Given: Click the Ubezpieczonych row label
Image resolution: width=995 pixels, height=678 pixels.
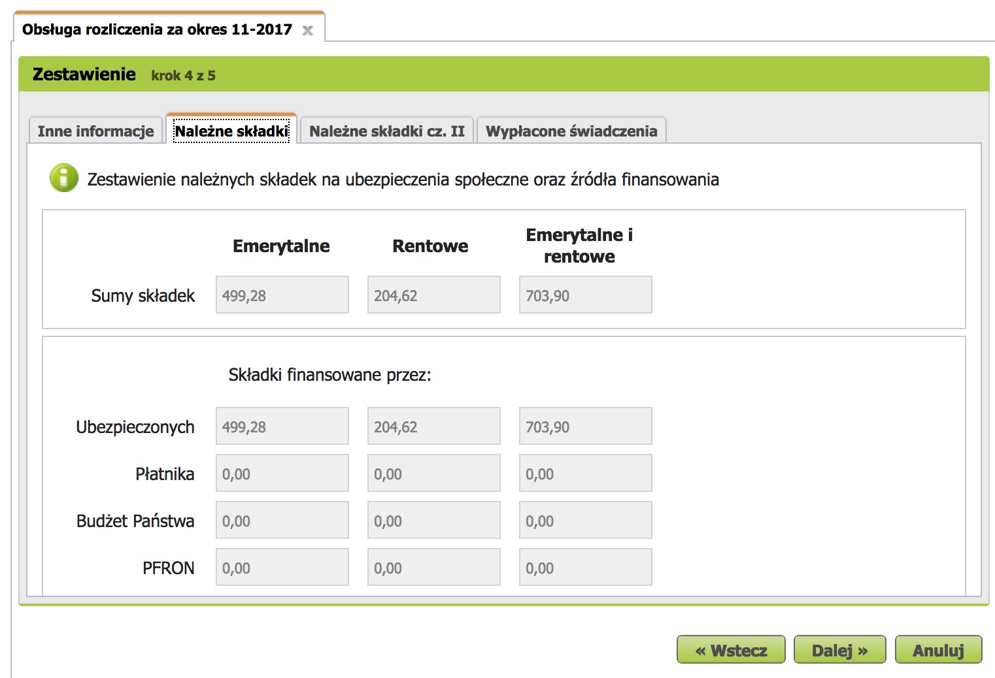Looking at the screenshot, I should [x=135, y=427].
